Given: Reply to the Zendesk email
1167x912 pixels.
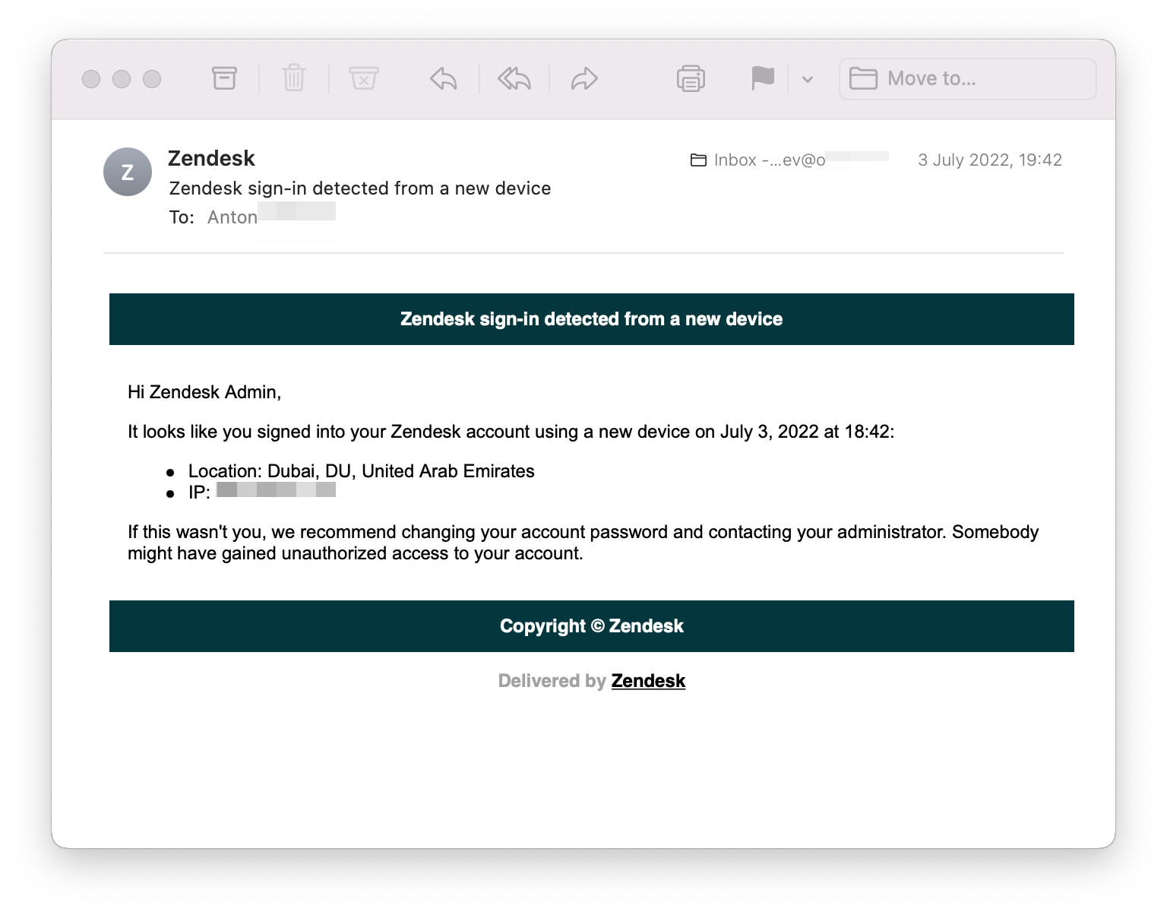Looking at the screenshot, I should pos(444,78).
